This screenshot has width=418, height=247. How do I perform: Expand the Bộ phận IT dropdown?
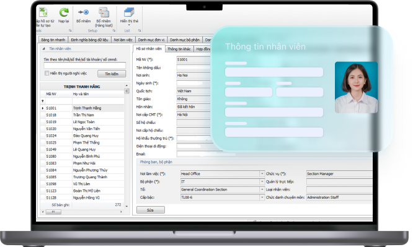pyautogui.click(x=262, y=181)
